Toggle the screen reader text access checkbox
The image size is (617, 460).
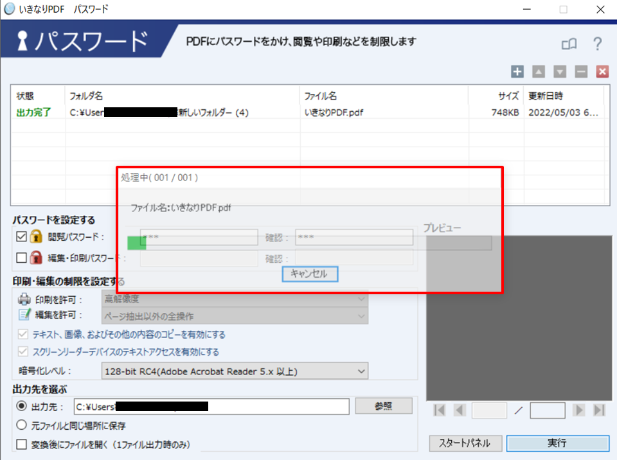click(x=23, y=351)
